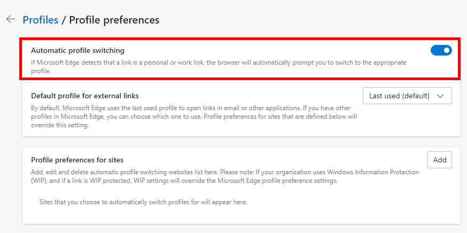Click the Windows Information Protection note text
467x233 pixels.
click(224, 176)
